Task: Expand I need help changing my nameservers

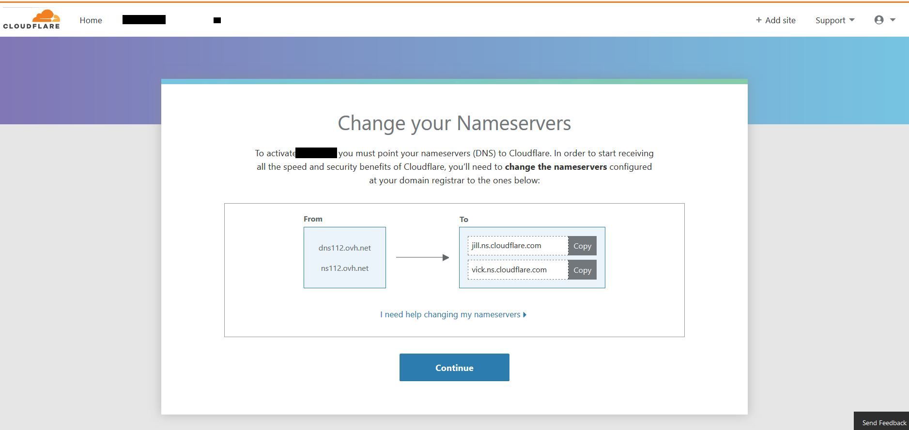Action: pos(453,314)
